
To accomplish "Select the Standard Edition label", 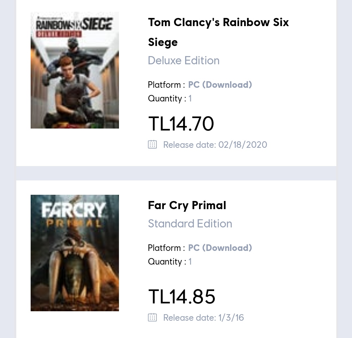I will tap(190, 223).
